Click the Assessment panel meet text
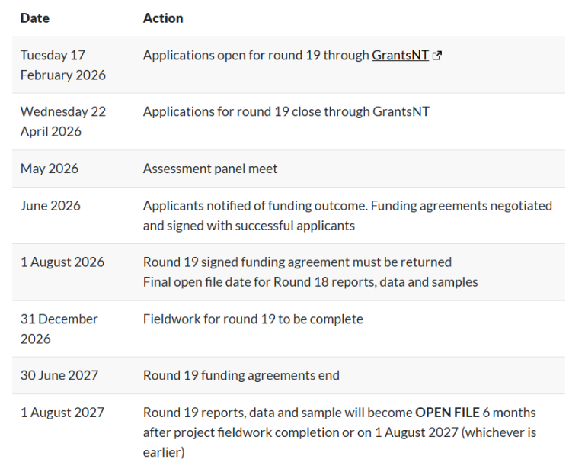 210,169
